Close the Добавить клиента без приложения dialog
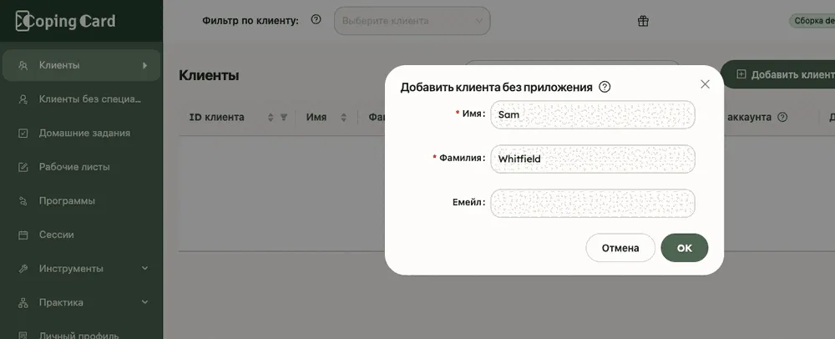Viewport: 835px width, 339px height. (x=705, y=84)
